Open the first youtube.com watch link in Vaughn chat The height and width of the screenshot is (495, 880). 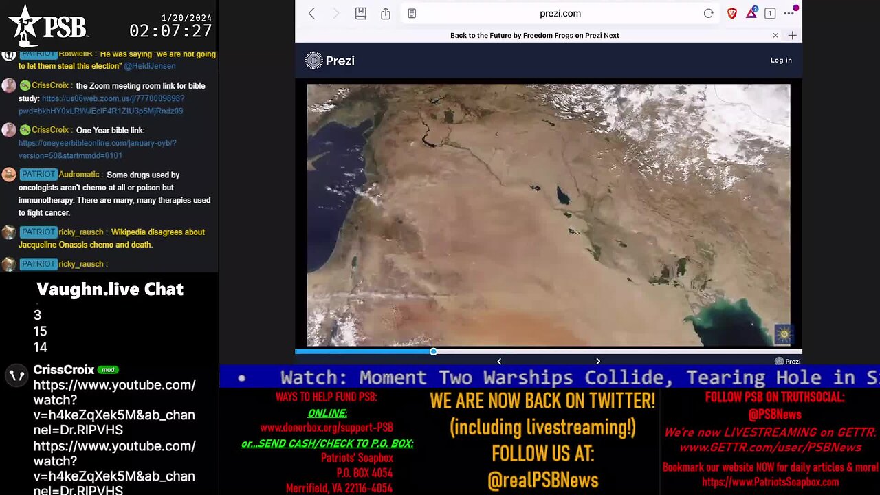click(114, 408)
